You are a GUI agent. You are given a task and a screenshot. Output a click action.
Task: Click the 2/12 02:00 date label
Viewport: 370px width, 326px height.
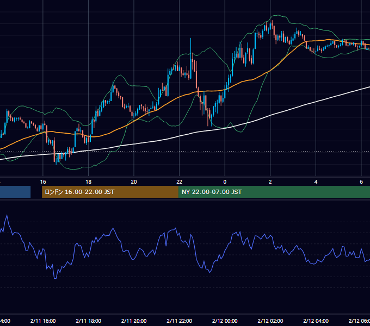coord(270,321)
